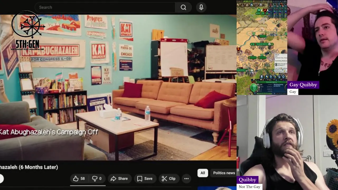The height and width of the screenshot is (190, 338).
Task: Open the three-dot more actions menu
Action: point(186,179)
